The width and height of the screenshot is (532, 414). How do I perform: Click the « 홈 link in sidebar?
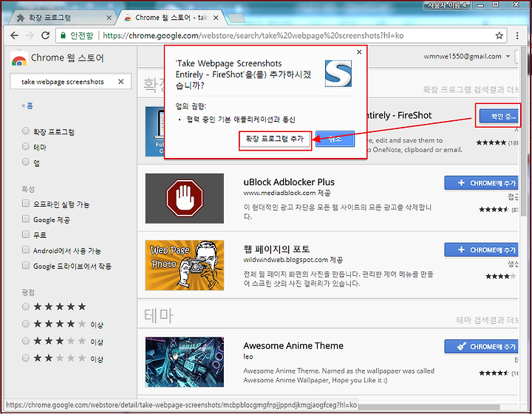pos(27,106)
